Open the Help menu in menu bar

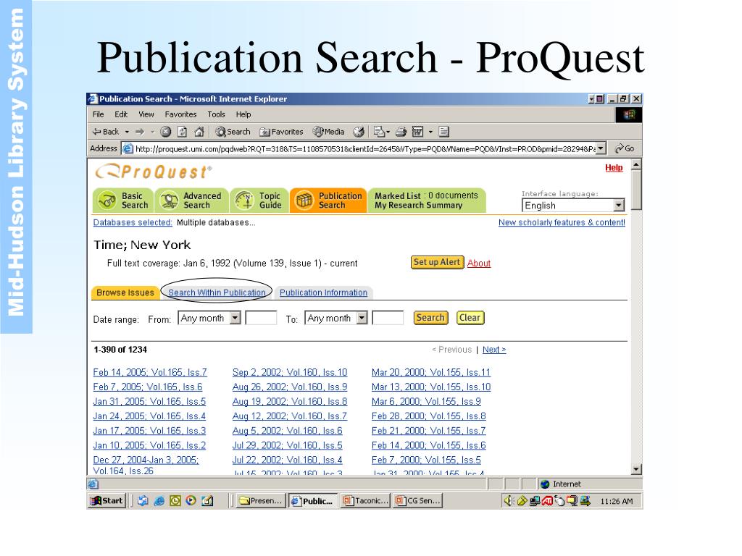pyautogui.click(x=243, y=114)
